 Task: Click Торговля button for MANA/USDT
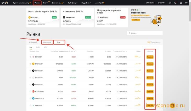pos(150,92)
